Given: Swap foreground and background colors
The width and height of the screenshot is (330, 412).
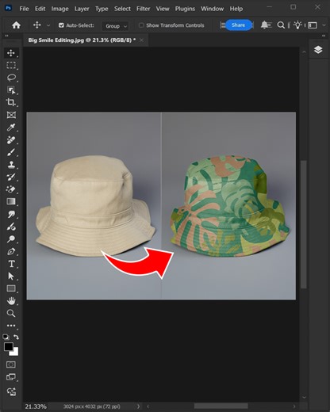Looking at the screenshot, I should pos(16,337).
